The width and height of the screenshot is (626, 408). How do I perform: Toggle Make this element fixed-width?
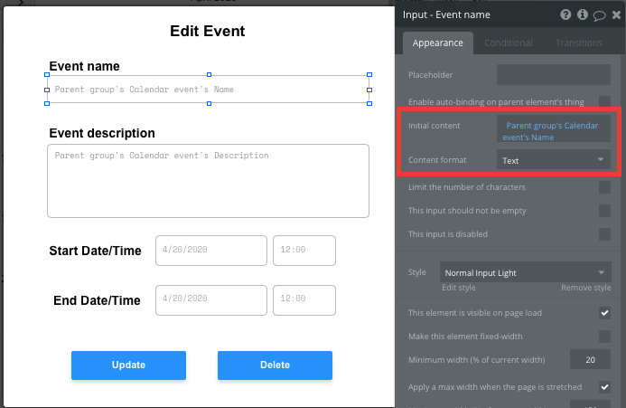pos(604,337)
